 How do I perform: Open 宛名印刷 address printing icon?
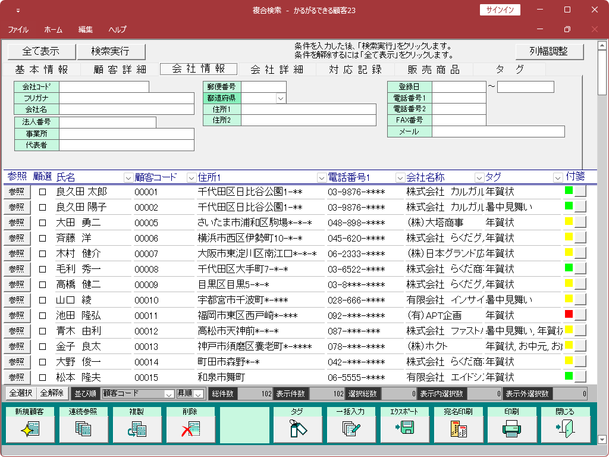coord(459,429)
